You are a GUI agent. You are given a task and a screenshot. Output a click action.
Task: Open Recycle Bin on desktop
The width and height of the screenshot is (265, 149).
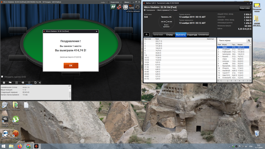point(257,135)
